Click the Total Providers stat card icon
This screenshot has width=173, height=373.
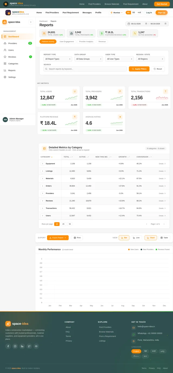(x=71, y=34)
